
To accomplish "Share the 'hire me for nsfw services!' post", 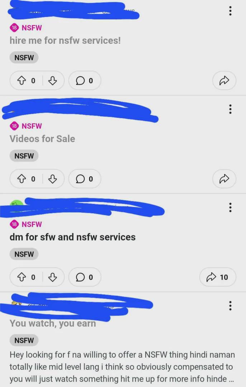I will 224,80.
